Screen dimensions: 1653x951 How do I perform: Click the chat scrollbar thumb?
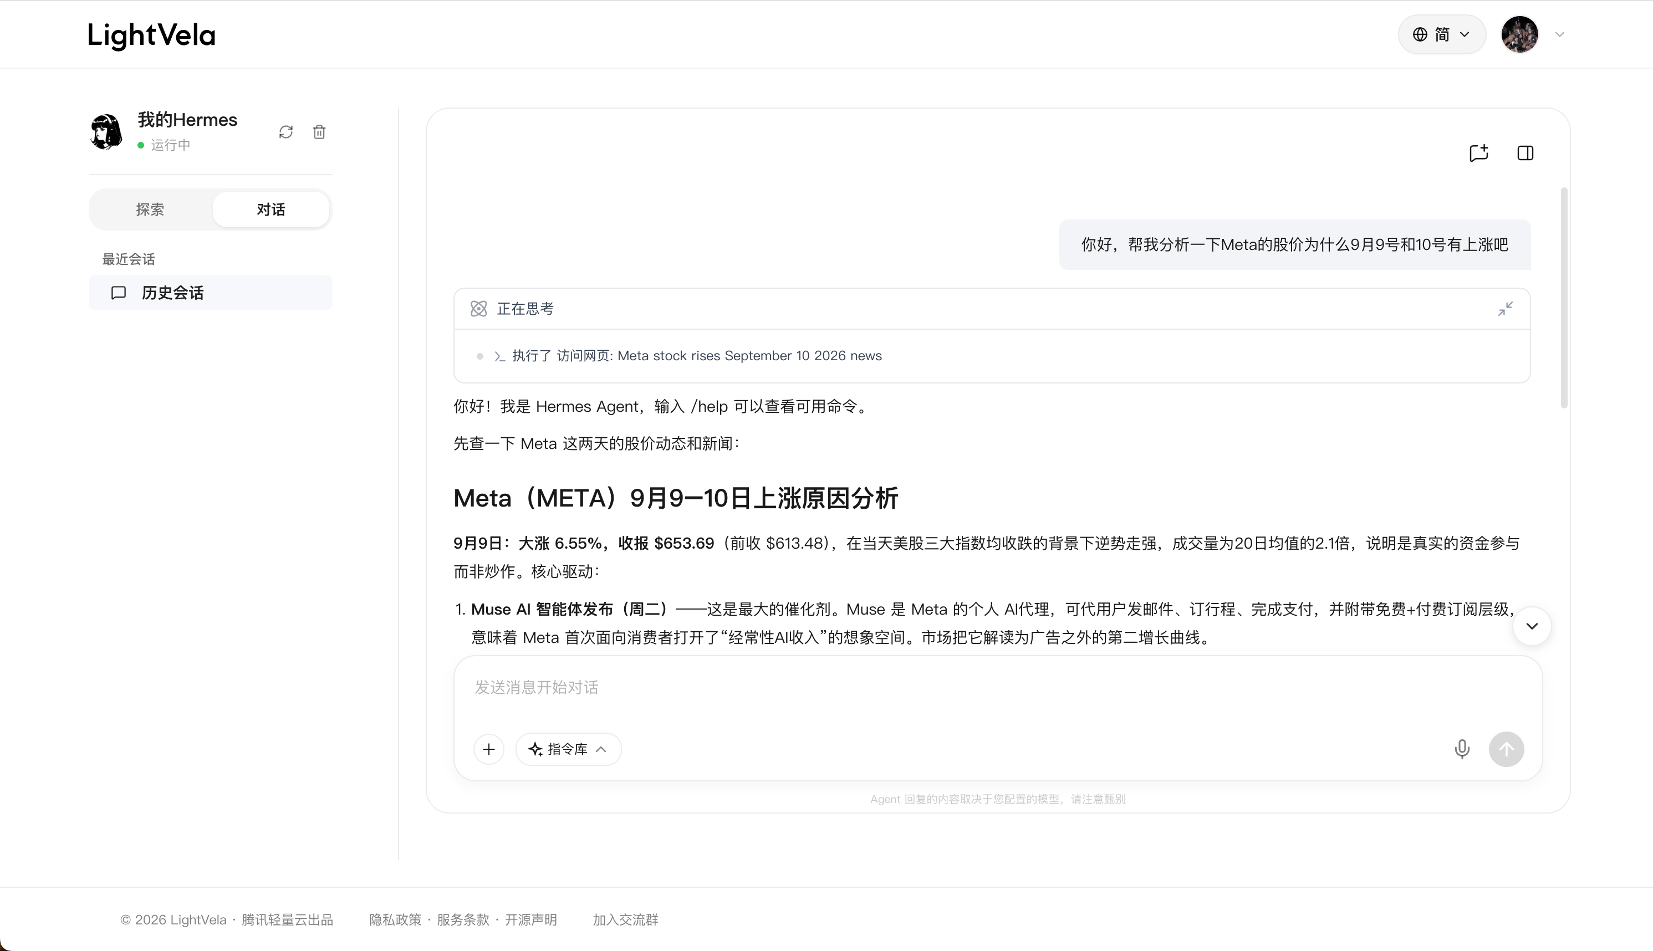(x=1564, y=298)
